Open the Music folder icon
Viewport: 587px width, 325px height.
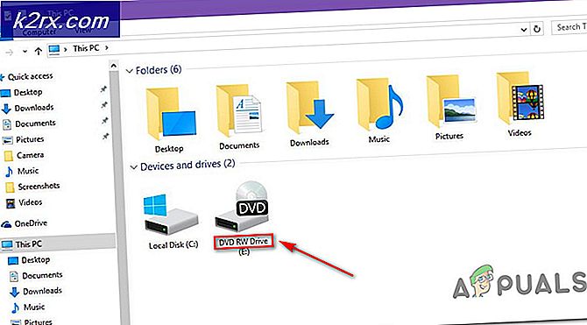(379, 111)
